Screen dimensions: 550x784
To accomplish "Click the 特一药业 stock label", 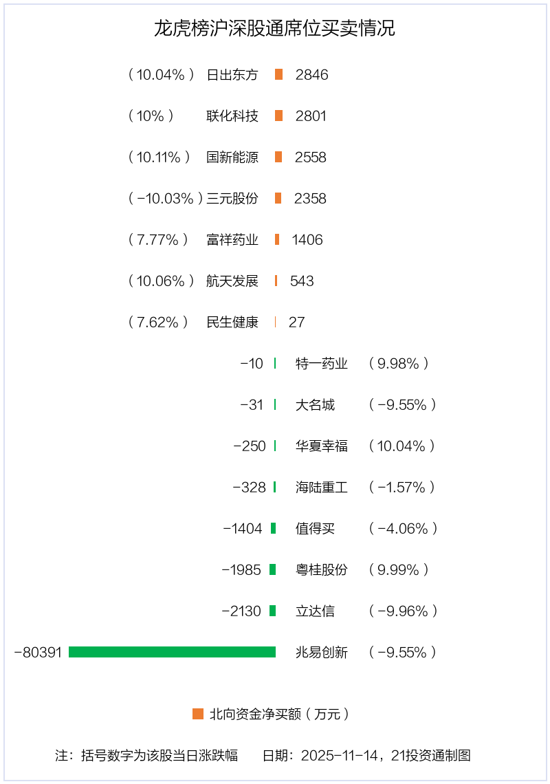I will click(322, 363).
